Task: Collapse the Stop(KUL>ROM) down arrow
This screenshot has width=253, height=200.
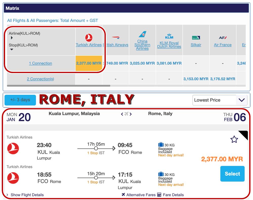Action: (x=12, y=49)
